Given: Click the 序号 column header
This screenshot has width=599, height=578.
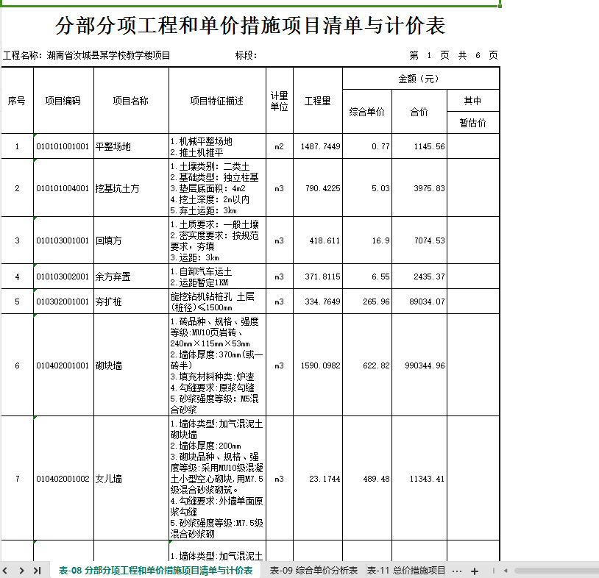Looking at the screenshot, I should [17, 101].
